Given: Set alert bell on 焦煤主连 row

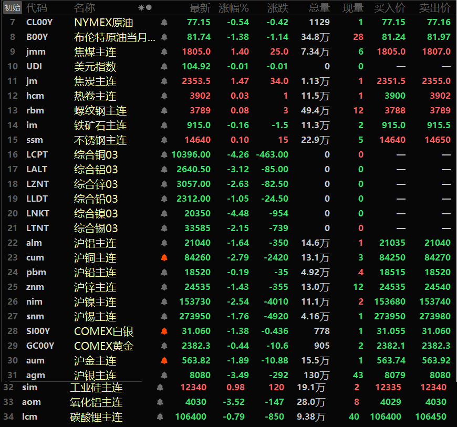Looking at the screenshot, I should (164, 52).
